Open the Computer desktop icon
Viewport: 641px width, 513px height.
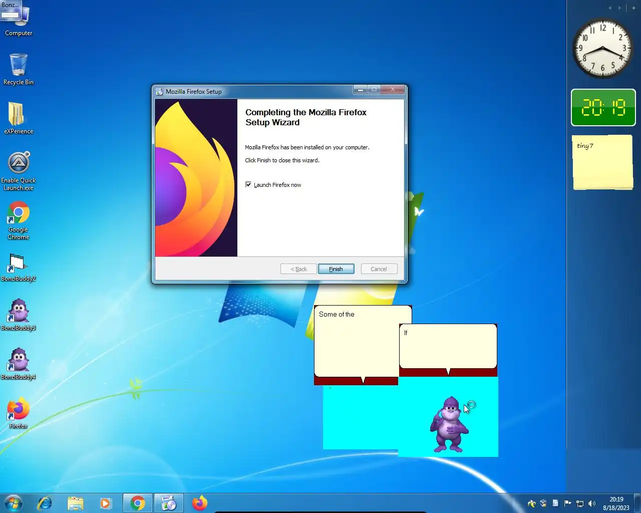(19, 23)
